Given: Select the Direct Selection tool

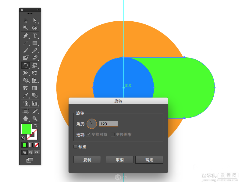Looking at the screenshot, I should (35, 20).
